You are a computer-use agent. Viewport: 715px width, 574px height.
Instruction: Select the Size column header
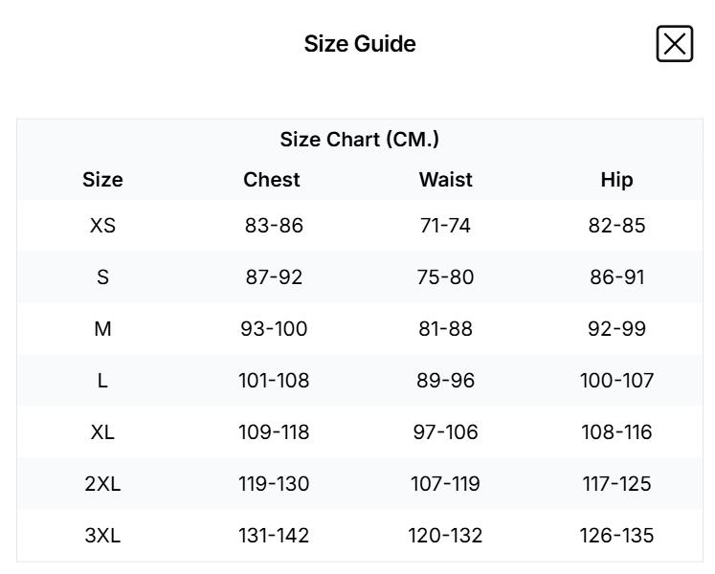coord(102,180)
